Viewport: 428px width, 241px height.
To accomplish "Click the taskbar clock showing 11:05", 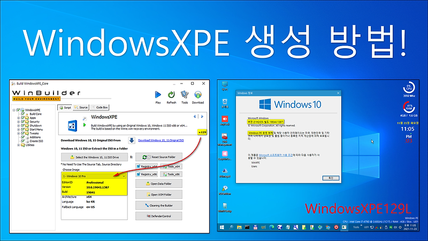I will [411, 227].
